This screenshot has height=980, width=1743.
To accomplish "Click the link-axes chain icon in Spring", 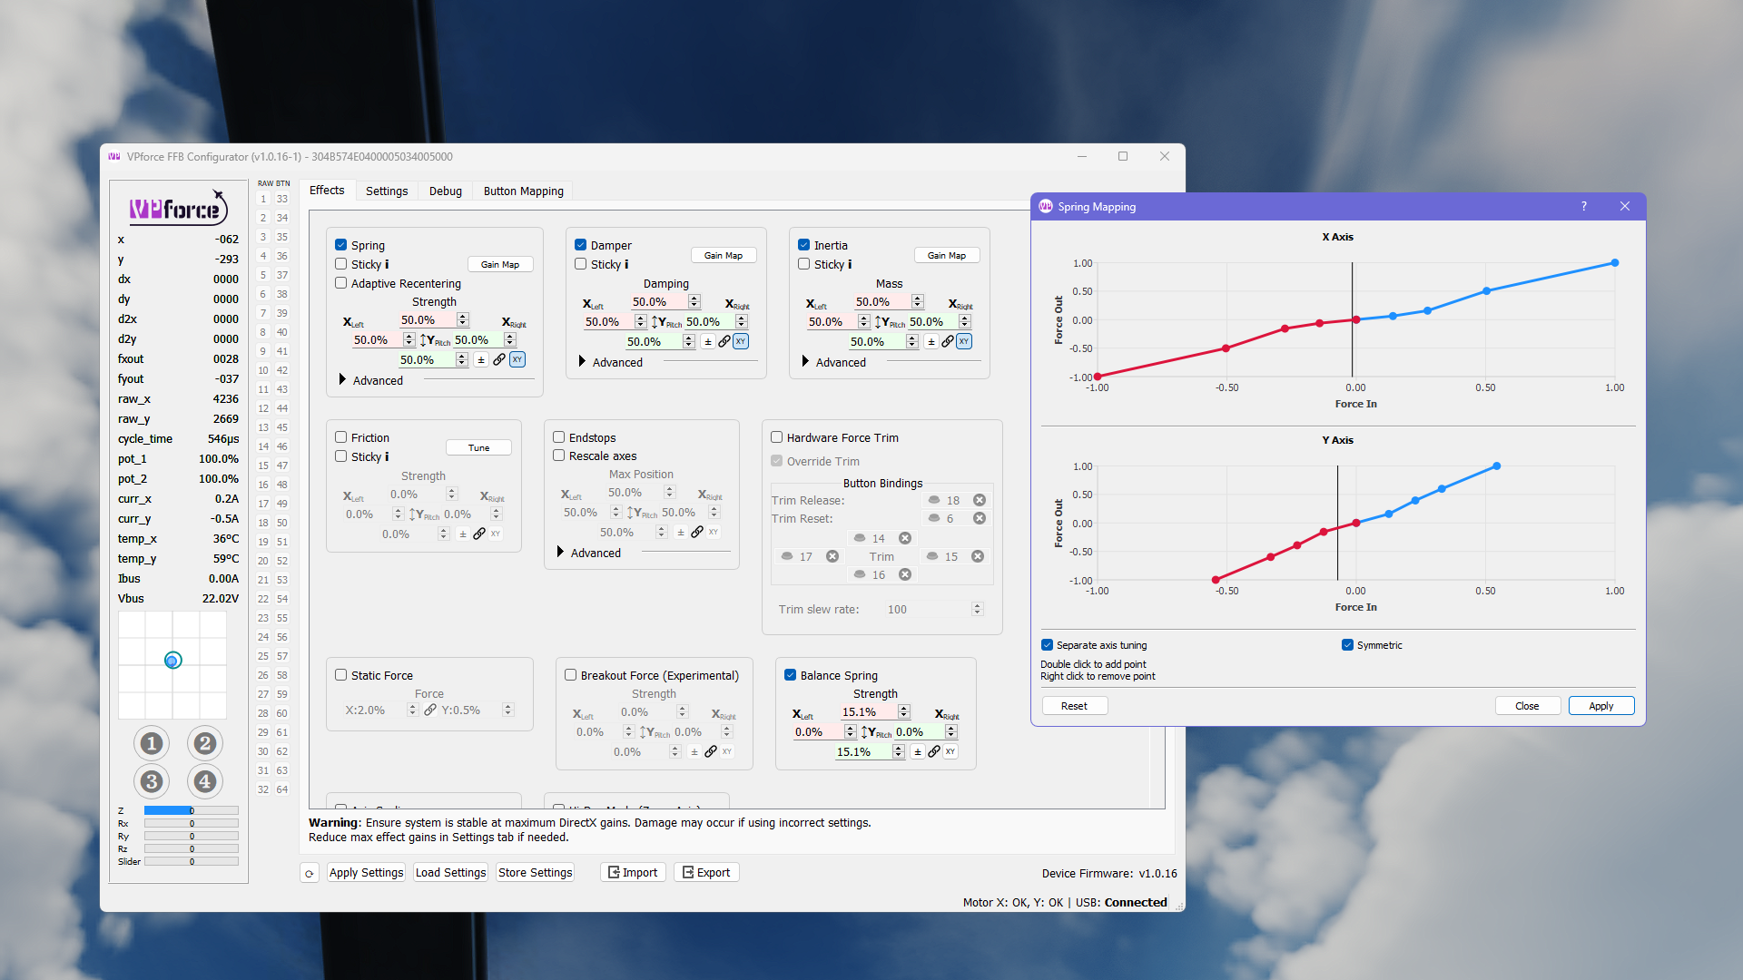I will 499,360.
